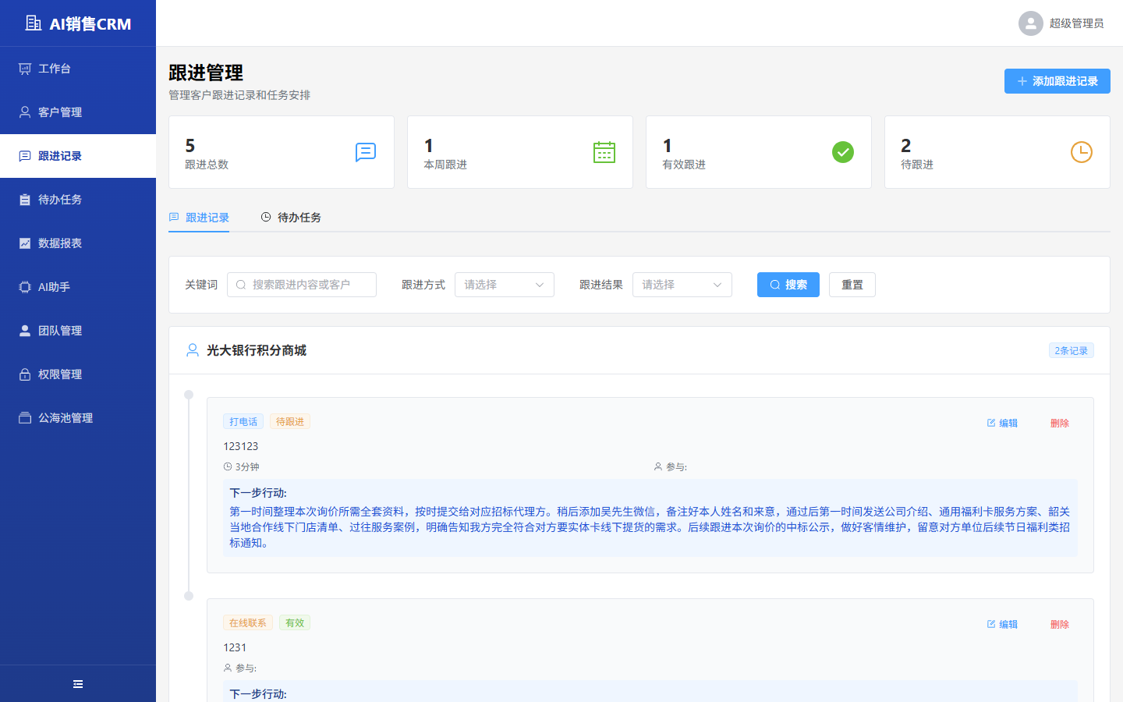Click the 超级管理员 avatar icon
The width and height of the screenshot is (1123, 702).
(1031, 23)
